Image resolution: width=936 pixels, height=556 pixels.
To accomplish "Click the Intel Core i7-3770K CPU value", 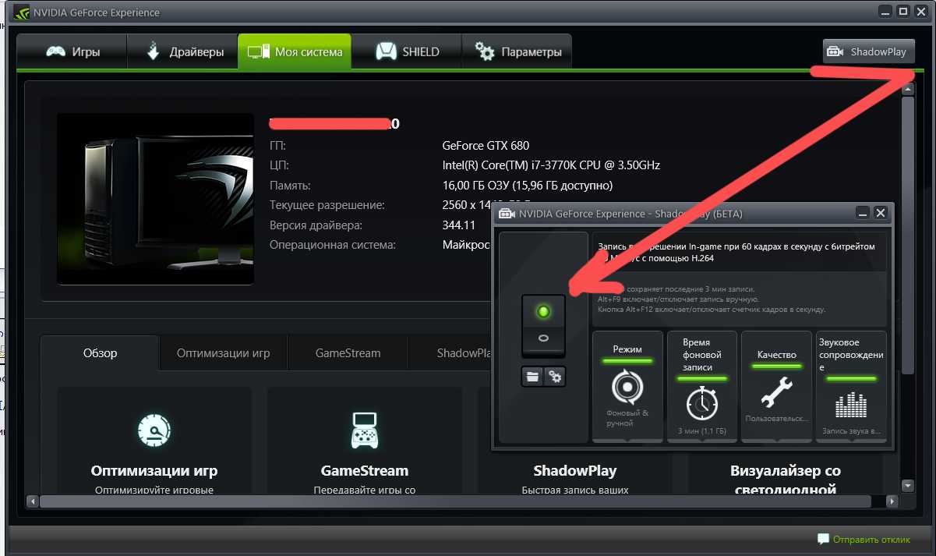I will pyautogui.click(x=551, y=165).
